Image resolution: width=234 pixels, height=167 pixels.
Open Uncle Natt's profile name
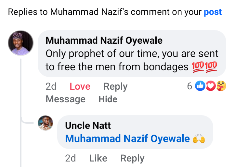(x=88, y=126)
